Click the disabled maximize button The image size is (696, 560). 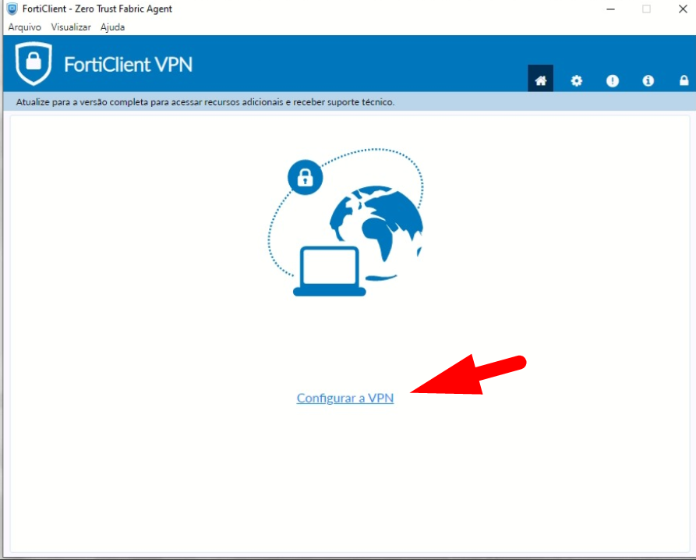[x=646, y=9]
